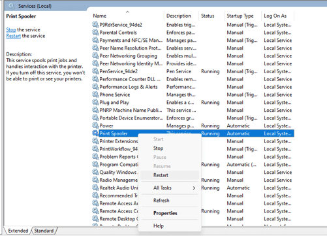Click the Problem Reports gear icon

(95, 156)
